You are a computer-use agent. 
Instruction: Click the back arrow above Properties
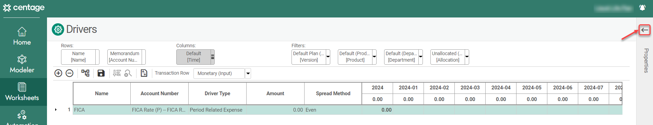[x=645, y=30]
